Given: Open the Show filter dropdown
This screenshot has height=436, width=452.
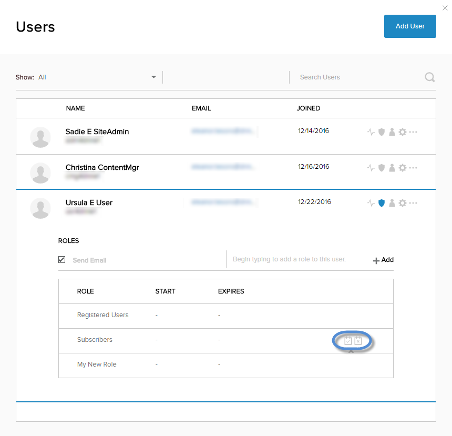Looking at the screenshot, I should point(153,77).
